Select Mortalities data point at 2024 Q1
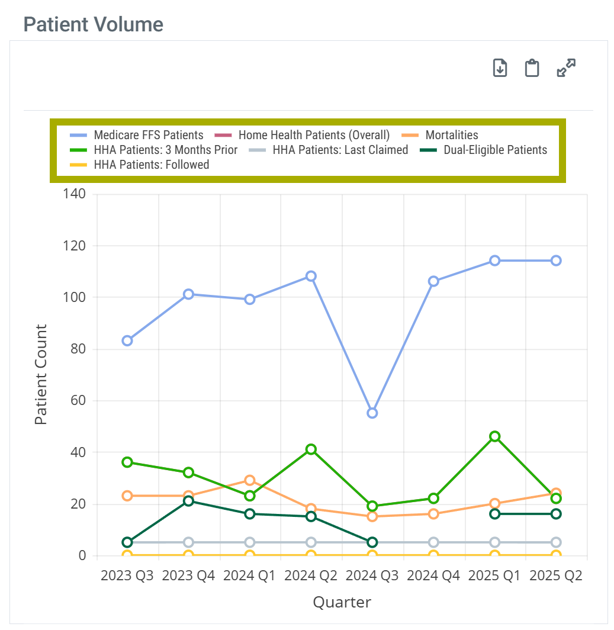 [x=249, y=480]
